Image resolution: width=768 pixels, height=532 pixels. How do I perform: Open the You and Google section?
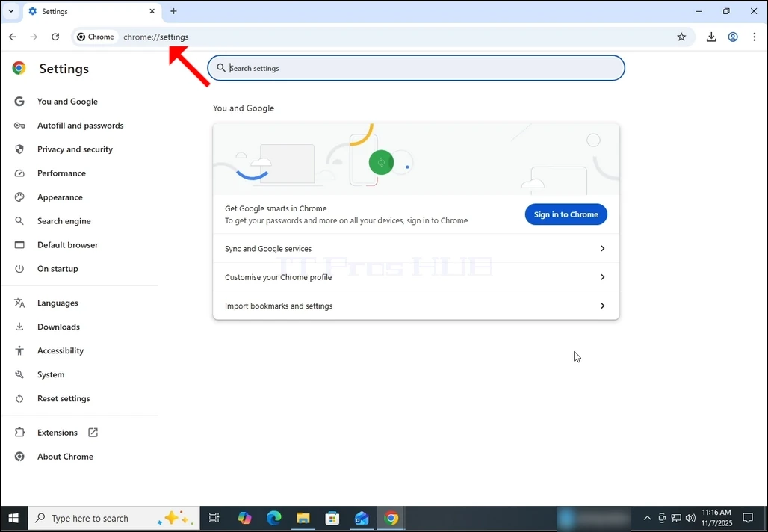tap(67, 102)
